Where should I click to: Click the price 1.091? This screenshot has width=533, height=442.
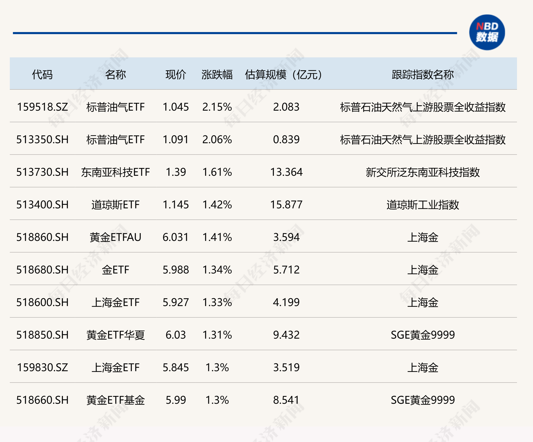tap(176, 140)
